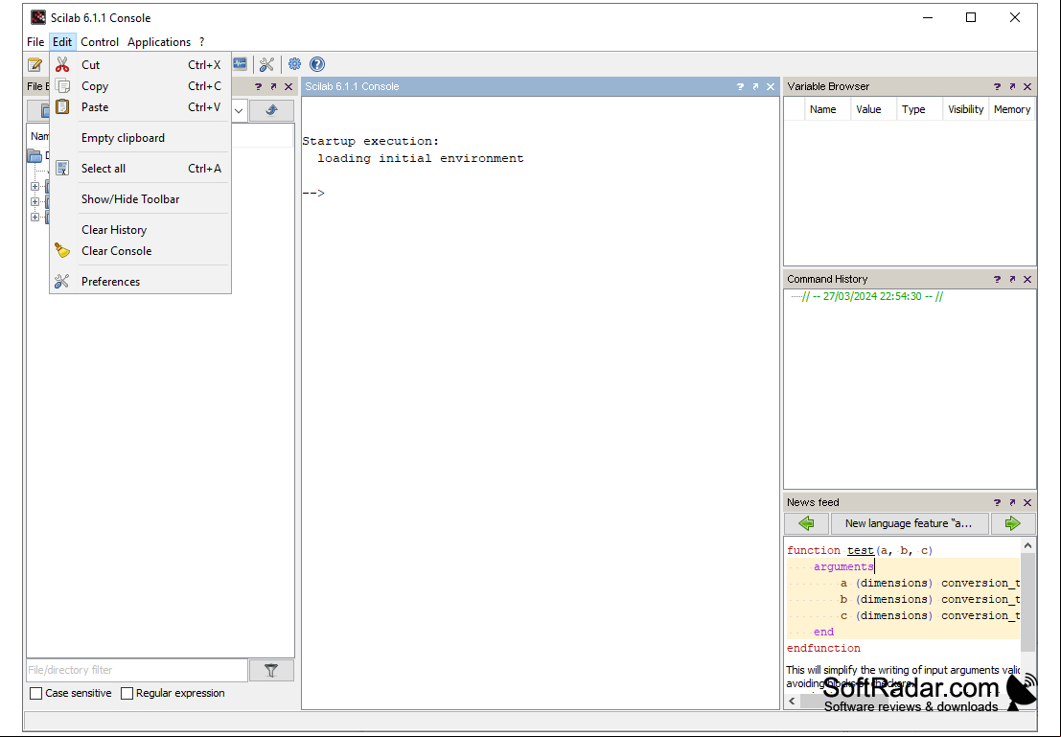Screen dimensions: 1061x737
Task: Close the Command History pane
Action: pyautogui.click(x=1027, y=279)
